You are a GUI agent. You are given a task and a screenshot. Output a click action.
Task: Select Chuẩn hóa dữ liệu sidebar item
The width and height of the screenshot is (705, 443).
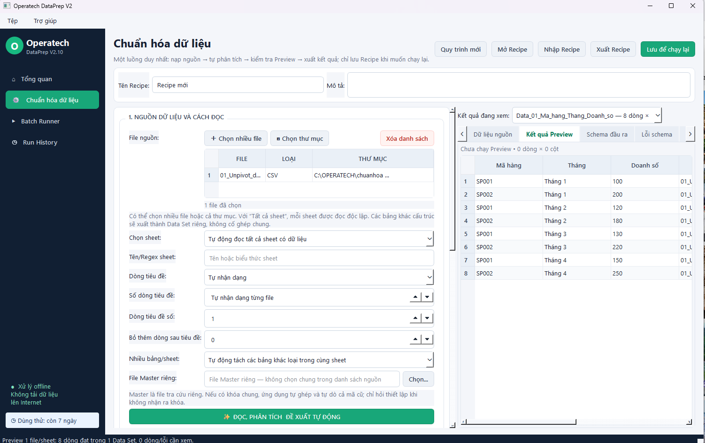click(x=52, y=100)
